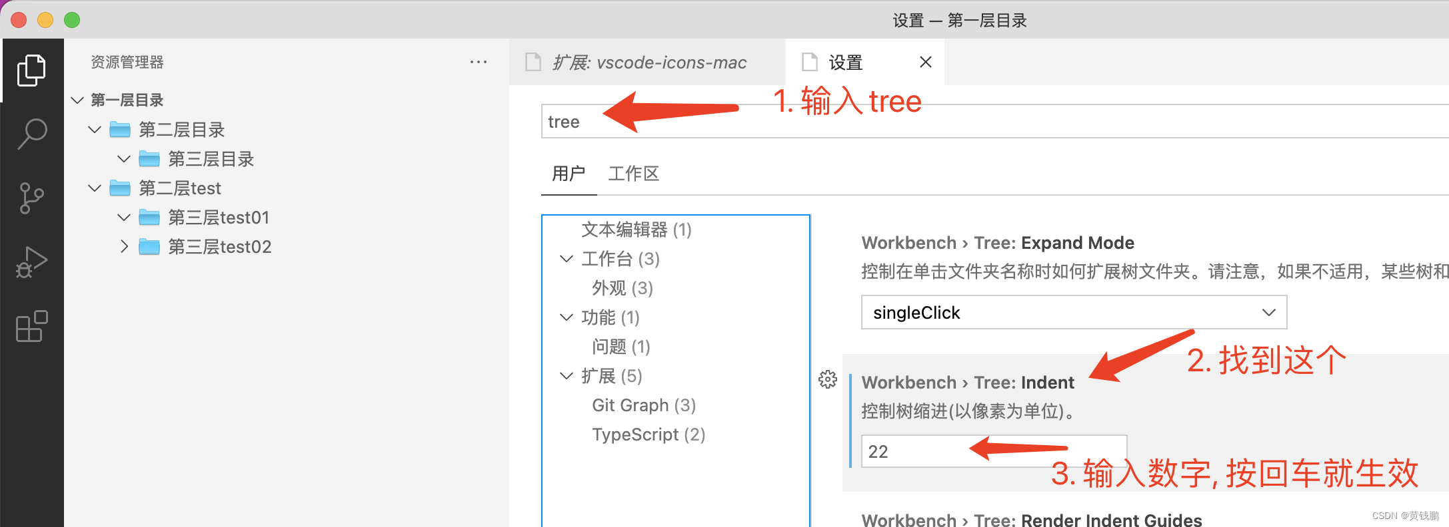The width and height of the screenshot is (1449, 527).
Task: Select Git Graph (3) settings category
Action: click(644, 405)
